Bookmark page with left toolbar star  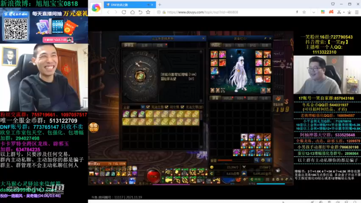pos(148,12)
